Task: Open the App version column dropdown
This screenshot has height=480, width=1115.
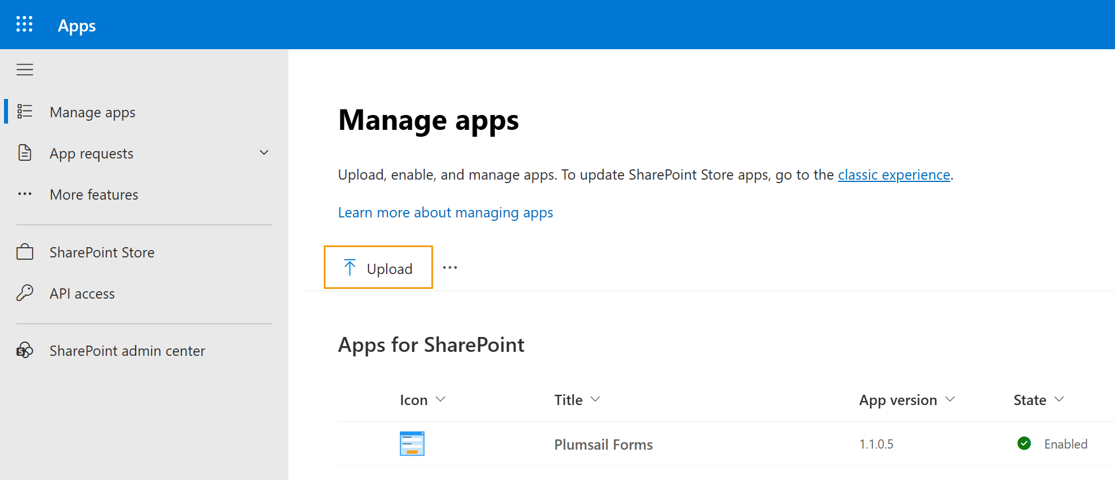Action: pyautogui.click(x=950, y=399)
